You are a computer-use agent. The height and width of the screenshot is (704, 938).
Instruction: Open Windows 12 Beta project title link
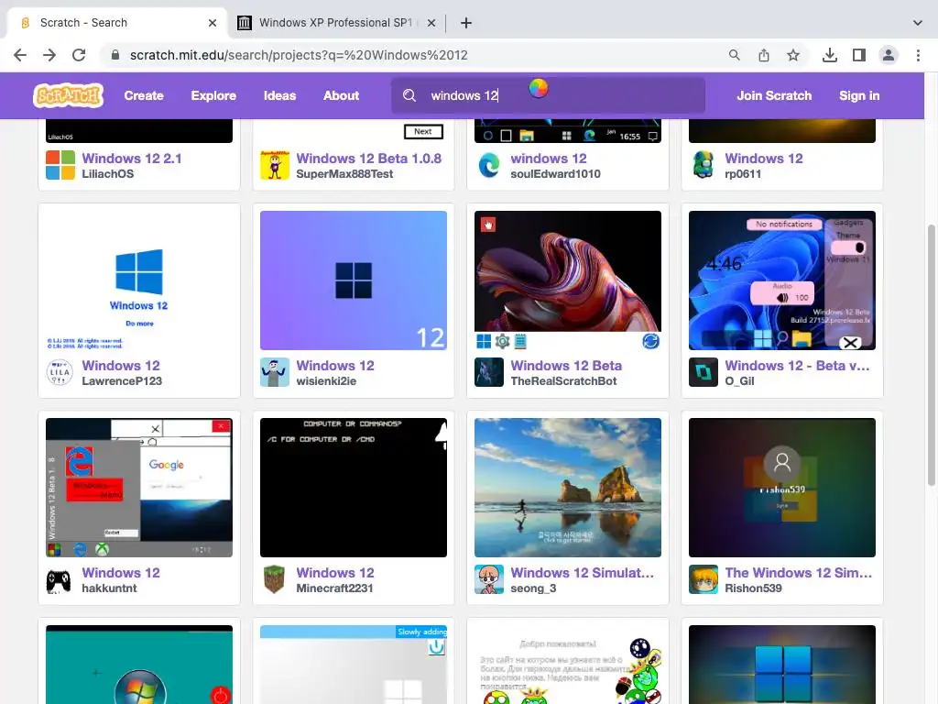click(566, 365)
